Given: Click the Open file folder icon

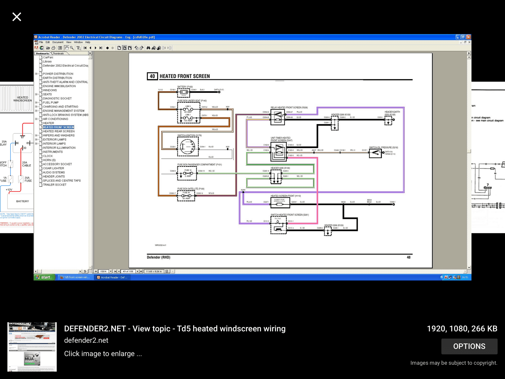Looking at the screenshot, I should click(48, 48).
